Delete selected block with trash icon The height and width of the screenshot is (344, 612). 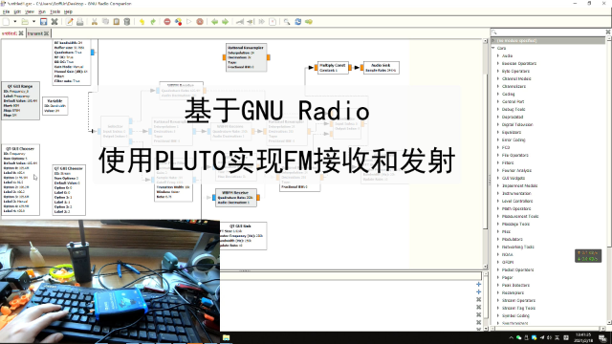point(127,22)
